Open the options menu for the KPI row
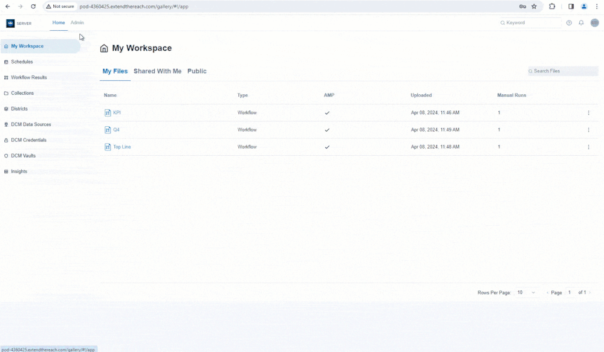 pyautogui.click(x=589, y=112)
